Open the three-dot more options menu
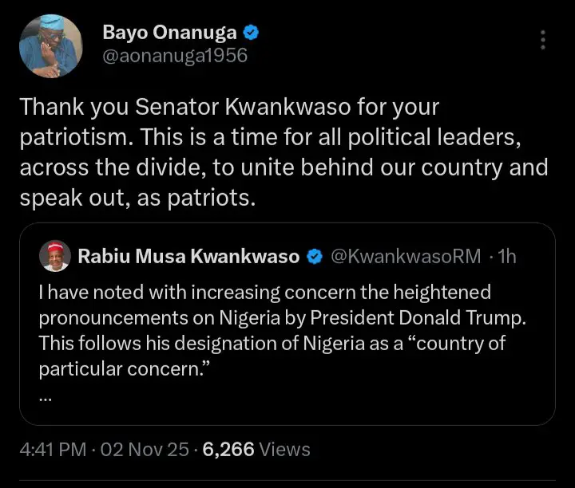 tap(543, 40)
